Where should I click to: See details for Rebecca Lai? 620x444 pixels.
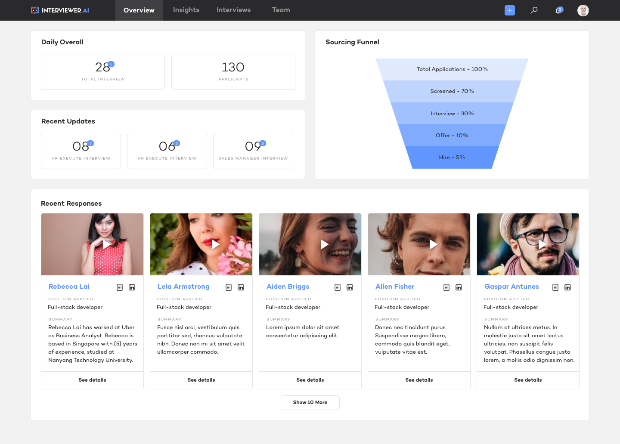[92, 380]
